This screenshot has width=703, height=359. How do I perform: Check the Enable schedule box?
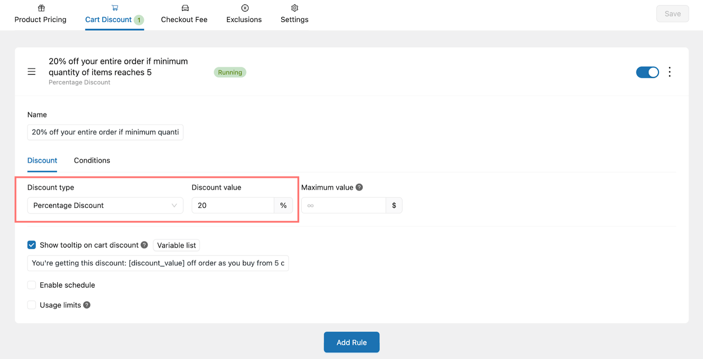(32, 285)
